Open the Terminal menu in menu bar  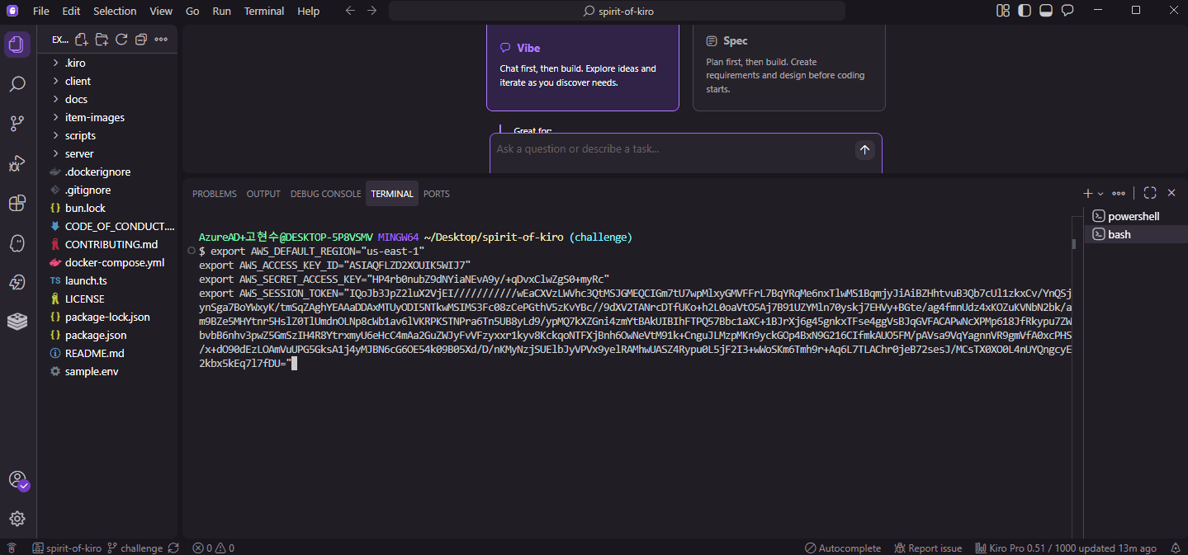pyautogui.click(x=263, y=11)
